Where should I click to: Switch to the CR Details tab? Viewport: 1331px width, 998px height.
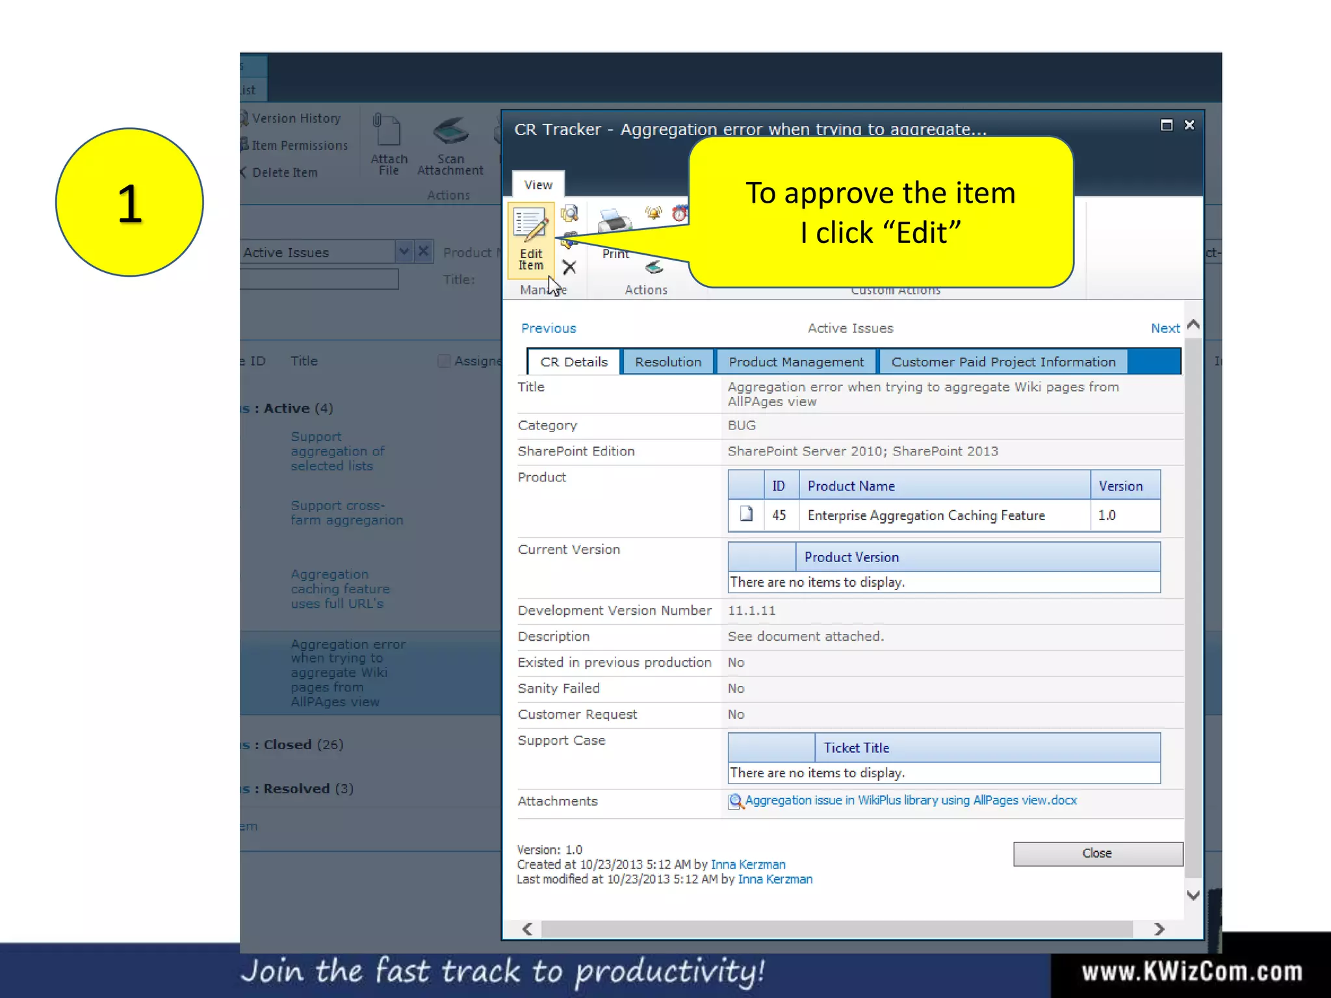click(x=574, y=362)
